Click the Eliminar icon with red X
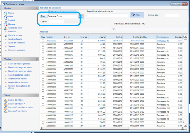 (x=6, y=24)
